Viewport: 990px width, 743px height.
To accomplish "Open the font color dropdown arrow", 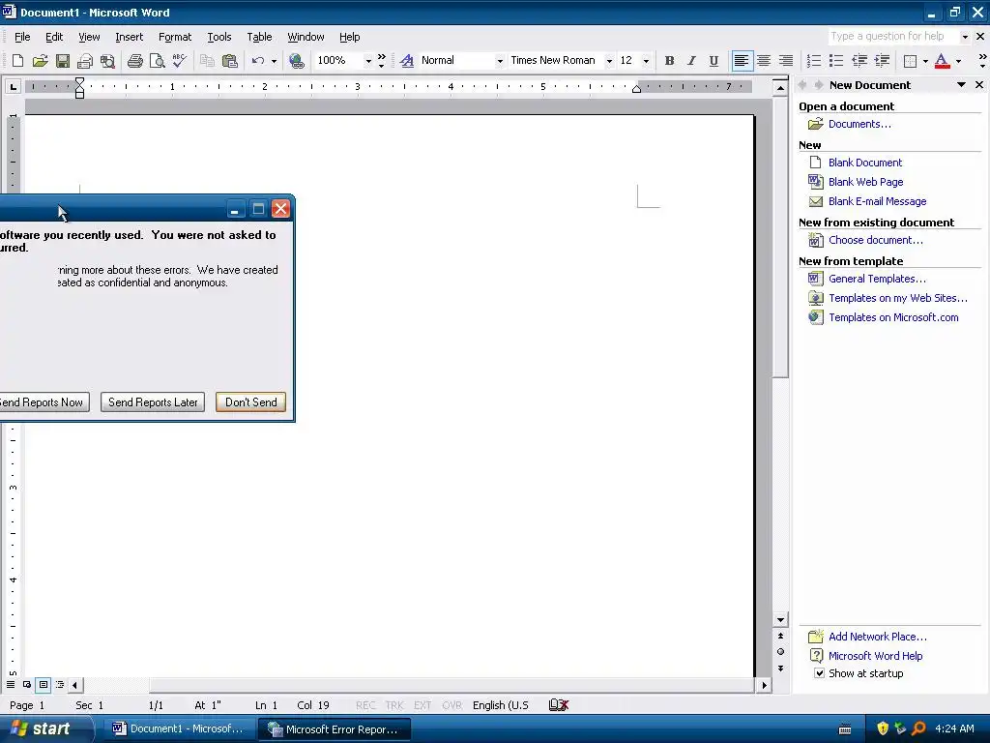I will coord(958,61).
